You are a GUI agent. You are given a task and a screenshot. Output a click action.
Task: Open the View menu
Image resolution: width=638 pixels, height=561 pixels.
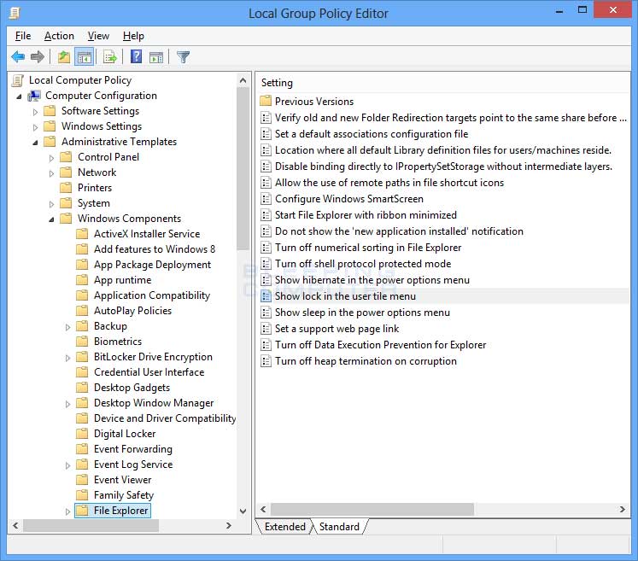point(98,36)
